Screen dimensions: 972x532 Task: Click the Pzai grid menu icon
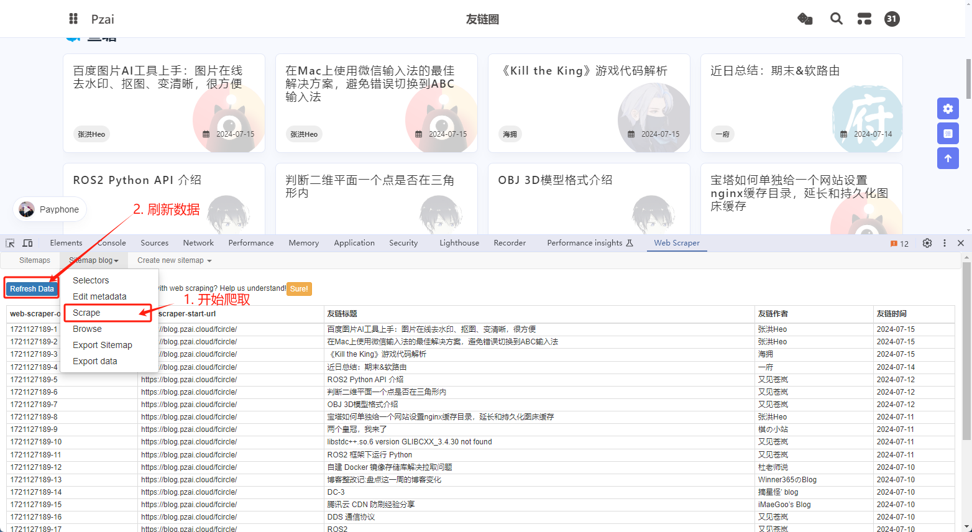[x=73, y=19]
